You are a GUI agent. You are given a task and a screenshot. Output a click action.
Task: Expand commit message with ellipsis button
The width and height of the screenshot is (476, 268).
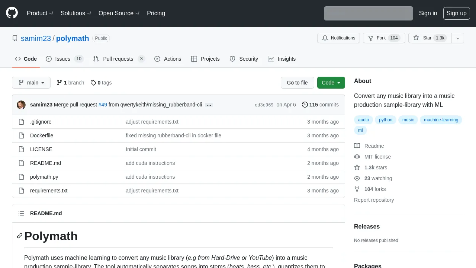[209, 105]
